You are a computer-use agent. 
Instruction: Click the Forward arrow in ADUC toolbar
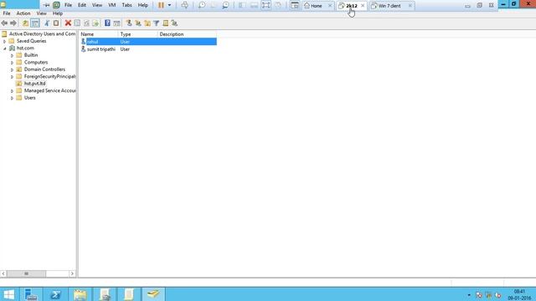coord(13,23)
